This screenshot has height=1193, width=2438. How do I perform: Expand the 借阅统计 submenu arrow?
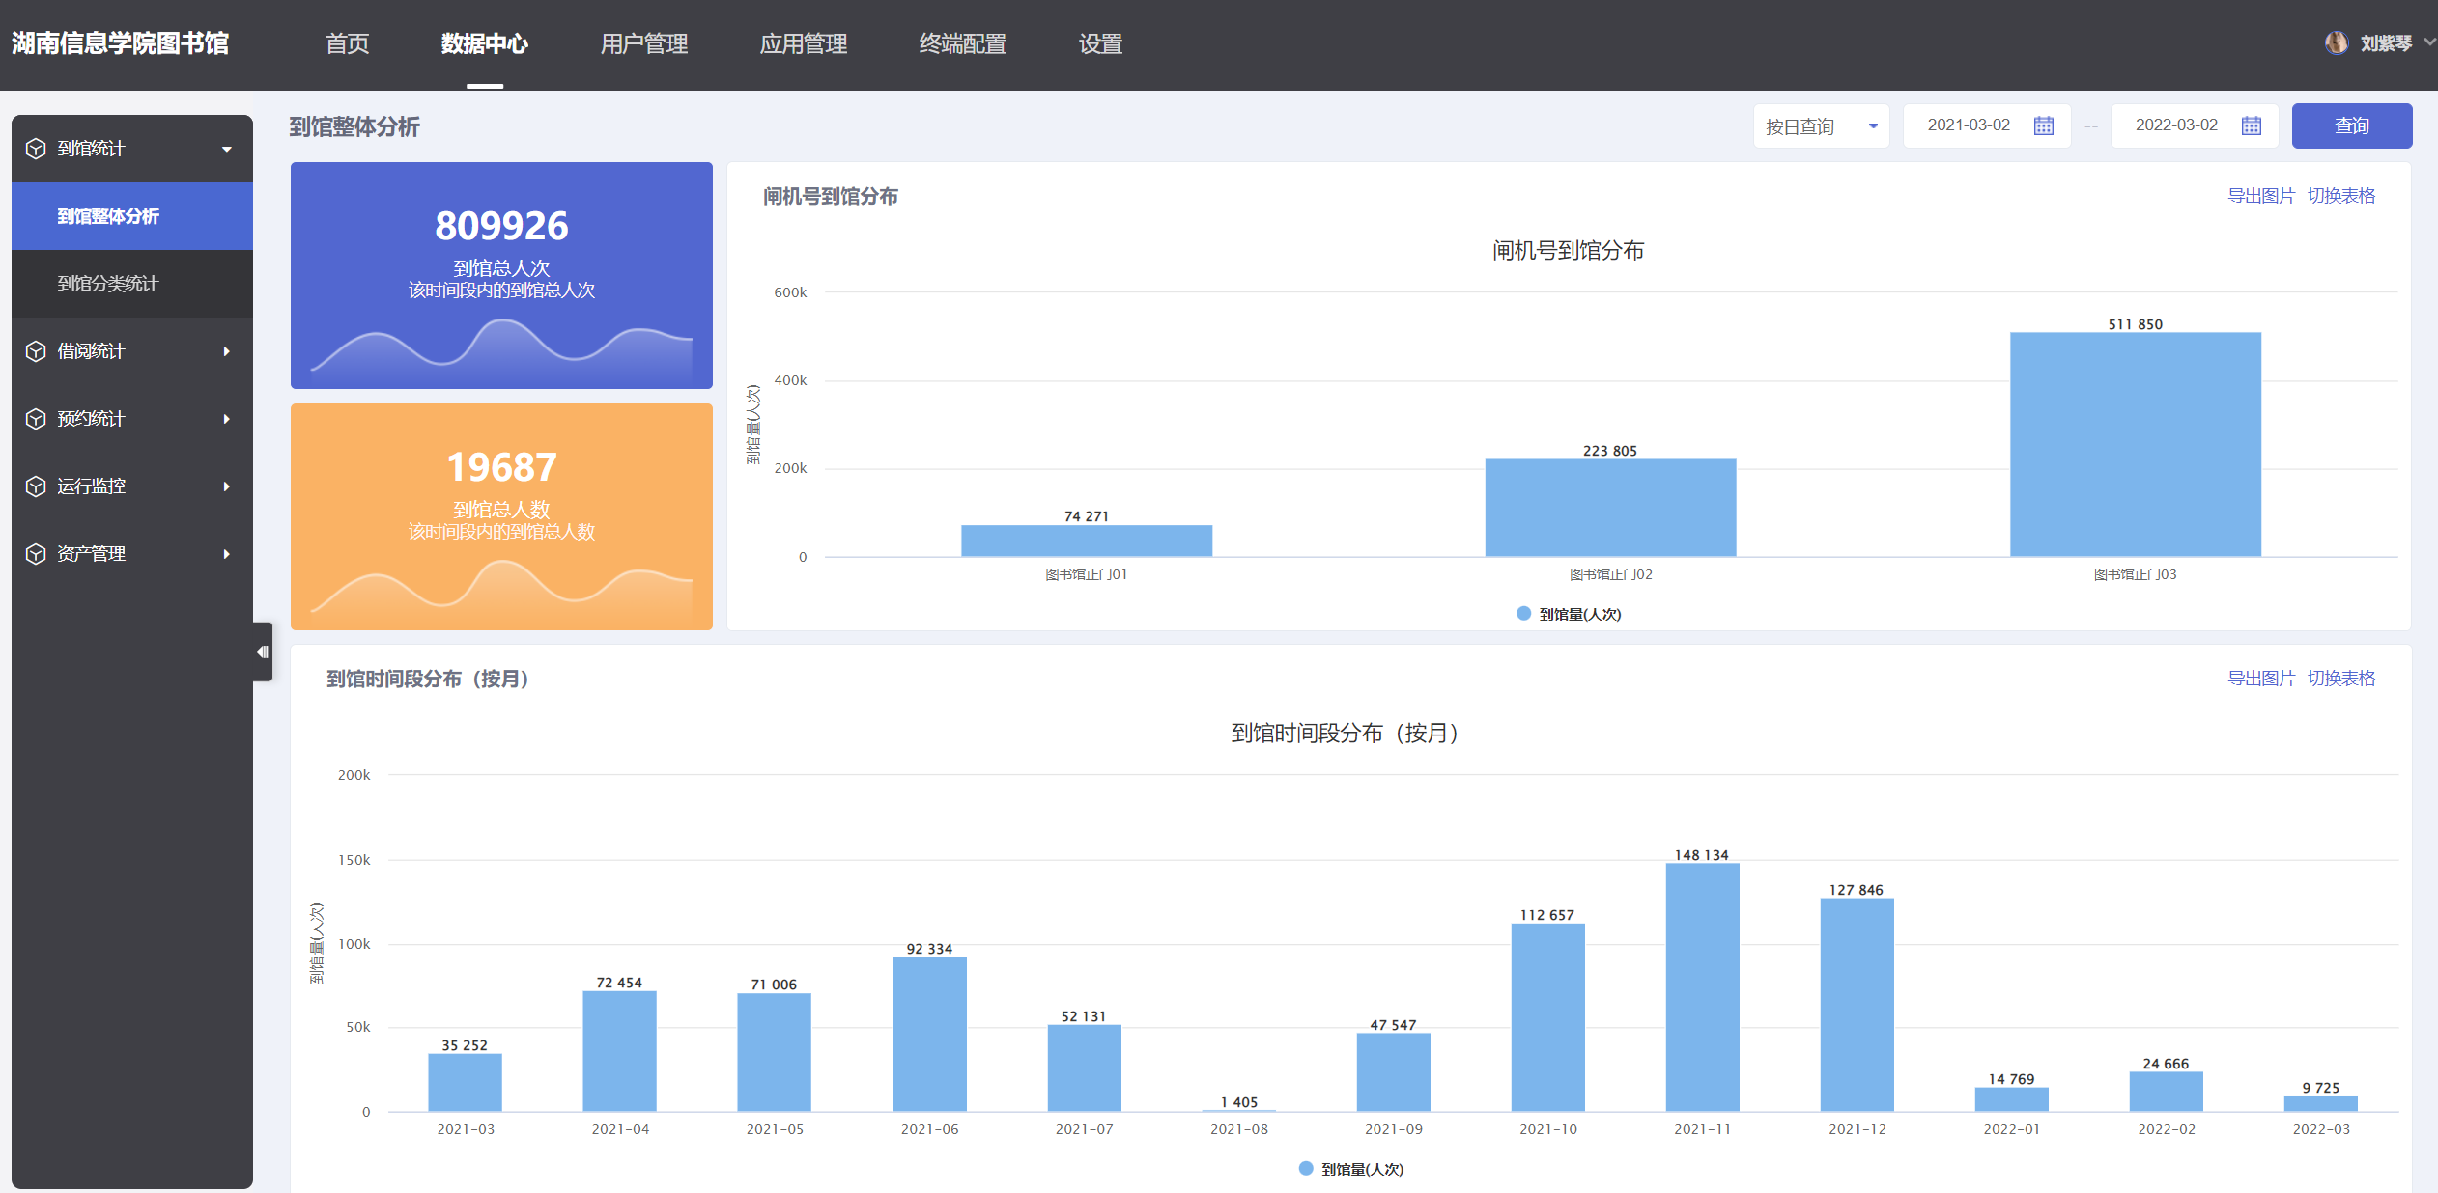pos(227,351)
